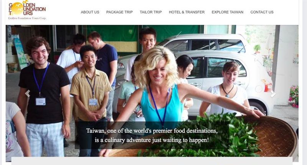
Task: Click the Golden Foundation Tours Corp. text
Action: click(27, 18)
